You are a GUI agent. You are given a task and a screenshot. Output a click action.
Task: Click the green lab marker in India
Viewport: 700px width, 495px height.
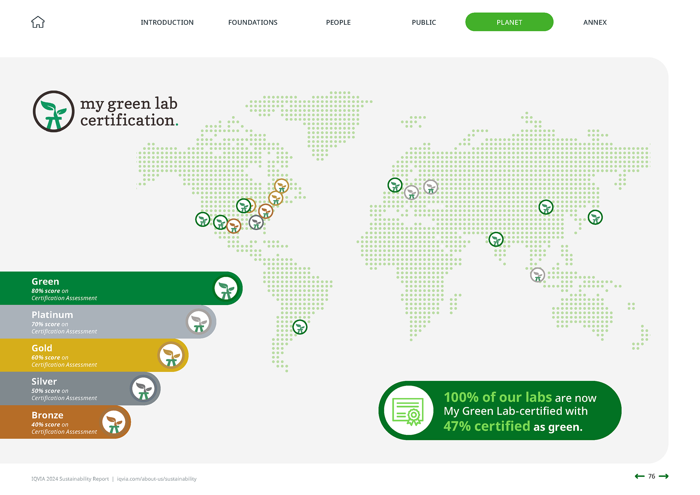click(496, 239)
